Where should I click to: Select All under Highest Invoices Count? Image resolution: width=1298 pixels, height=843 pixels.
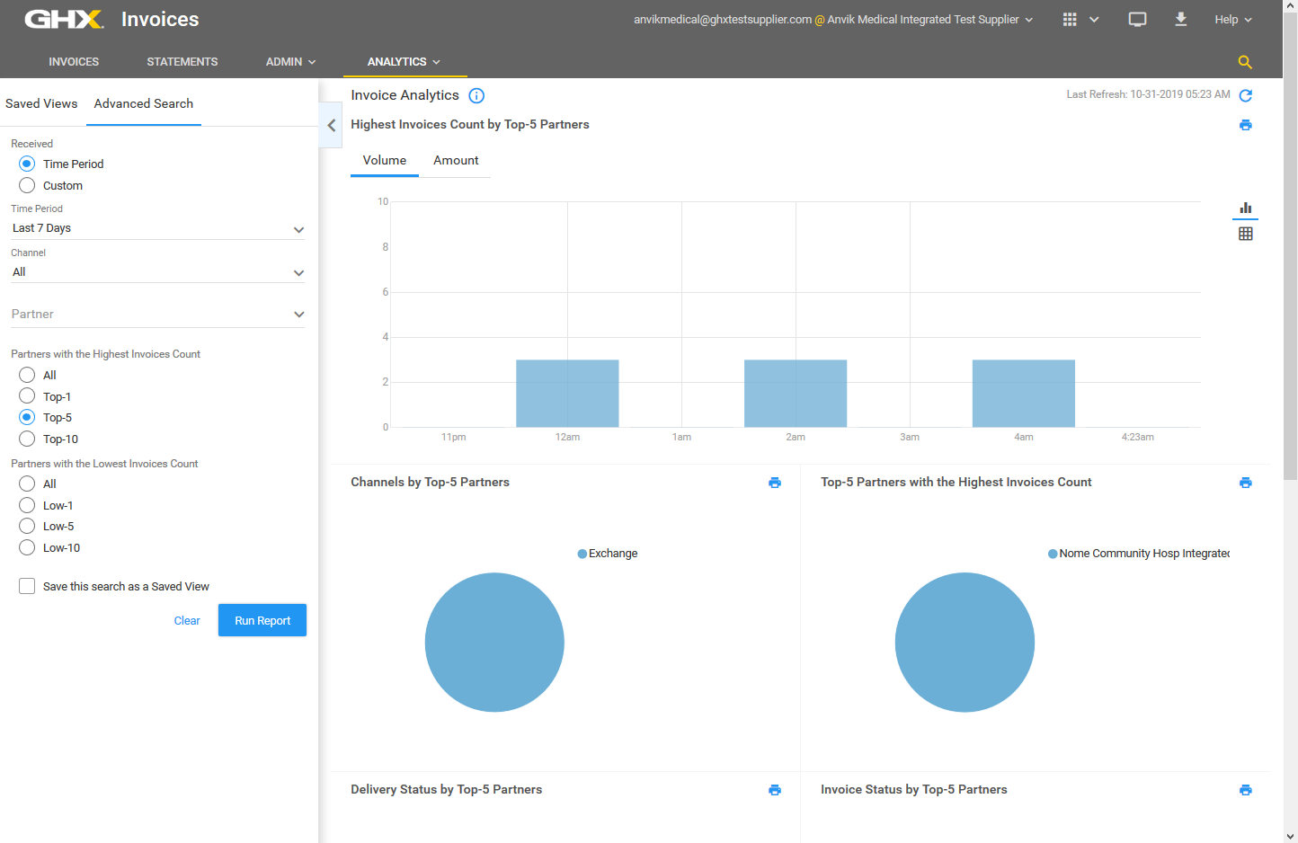[x=27, y=375]
